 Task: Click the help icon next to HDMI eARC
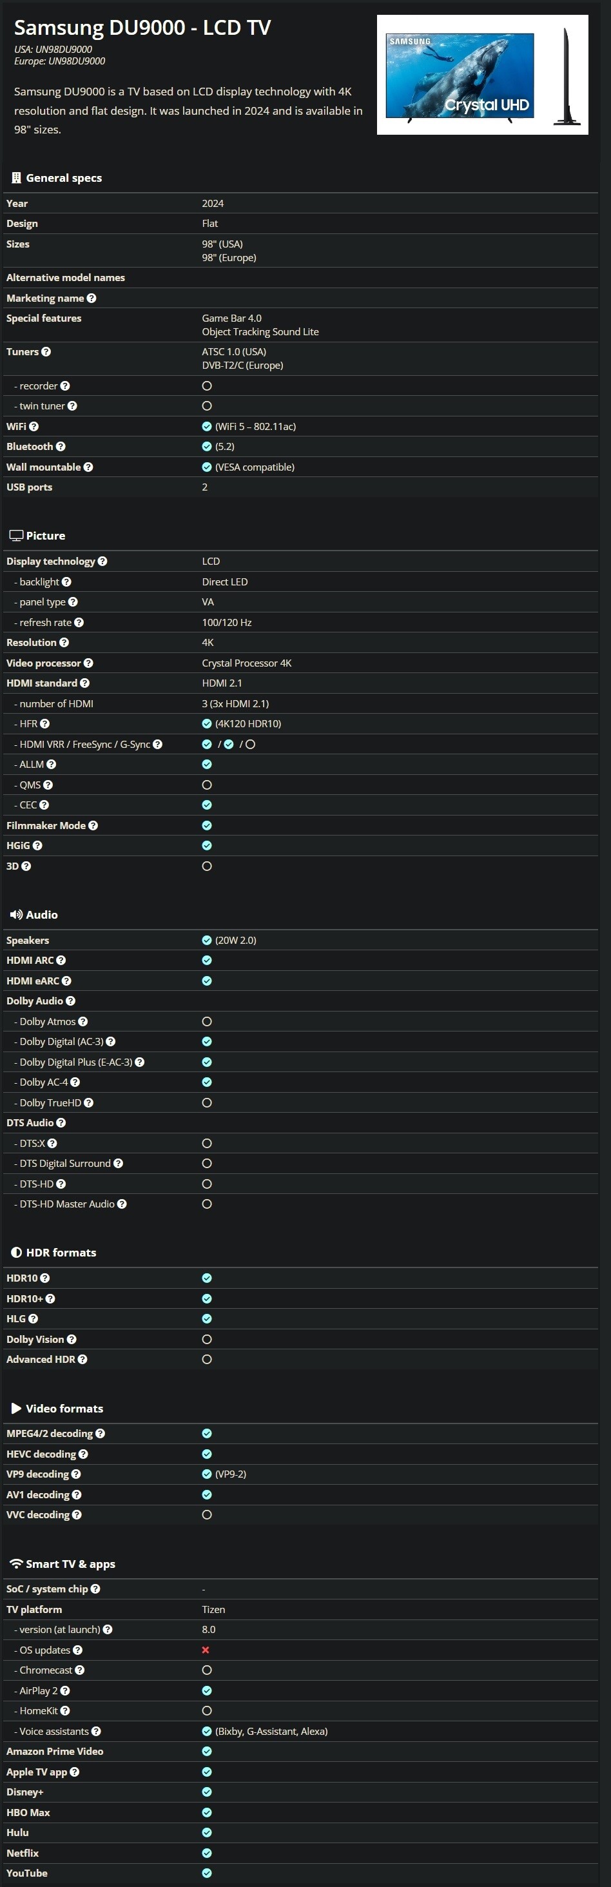point(66,981)
